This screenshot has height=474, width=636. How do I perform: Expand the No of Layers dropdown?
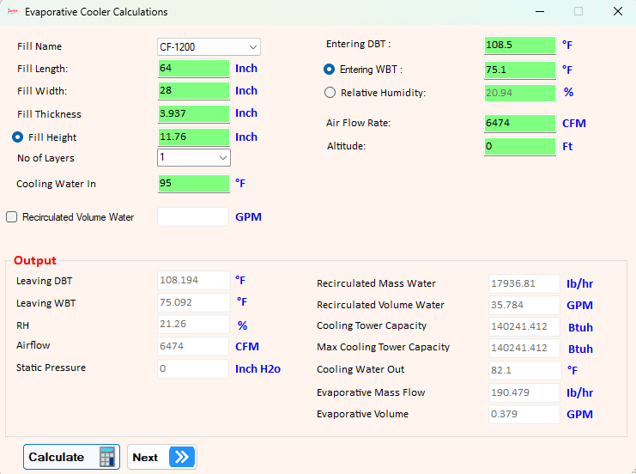click(x=194, y=157)
